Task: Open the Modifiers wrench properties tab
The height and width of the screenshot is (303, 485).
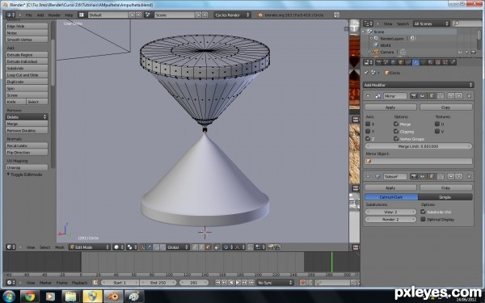Action: [416, 62]
